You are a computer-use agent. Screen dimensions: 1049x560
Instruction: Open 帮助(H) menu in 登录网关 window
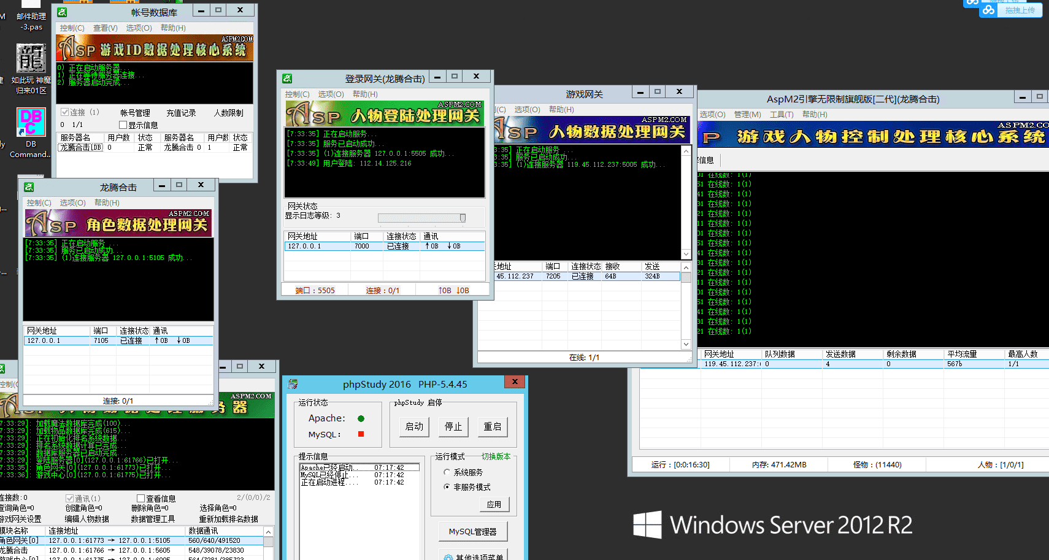click(365, 94)
